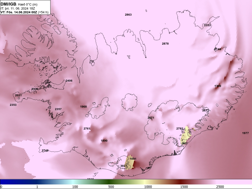Click the 1890 value in the southwest
Viewport: 252px width, 189px height.
(x=104, y=141)
